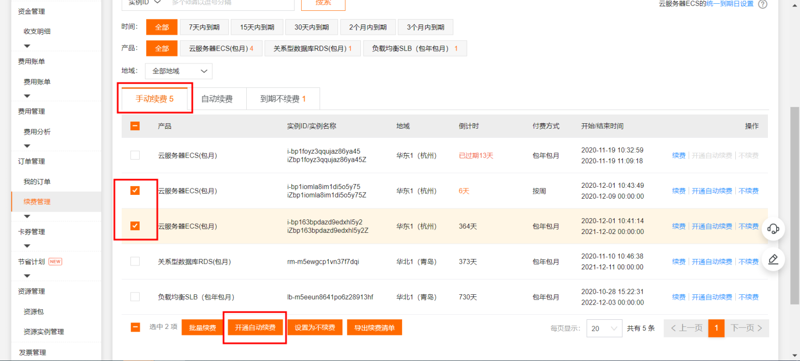Filter time by 2个月内到期

click(368, 27)
